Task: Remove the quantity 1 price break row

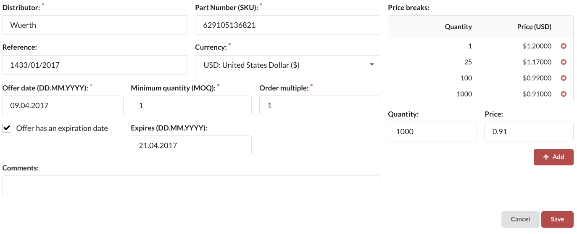Action: (x=564, y=46)
